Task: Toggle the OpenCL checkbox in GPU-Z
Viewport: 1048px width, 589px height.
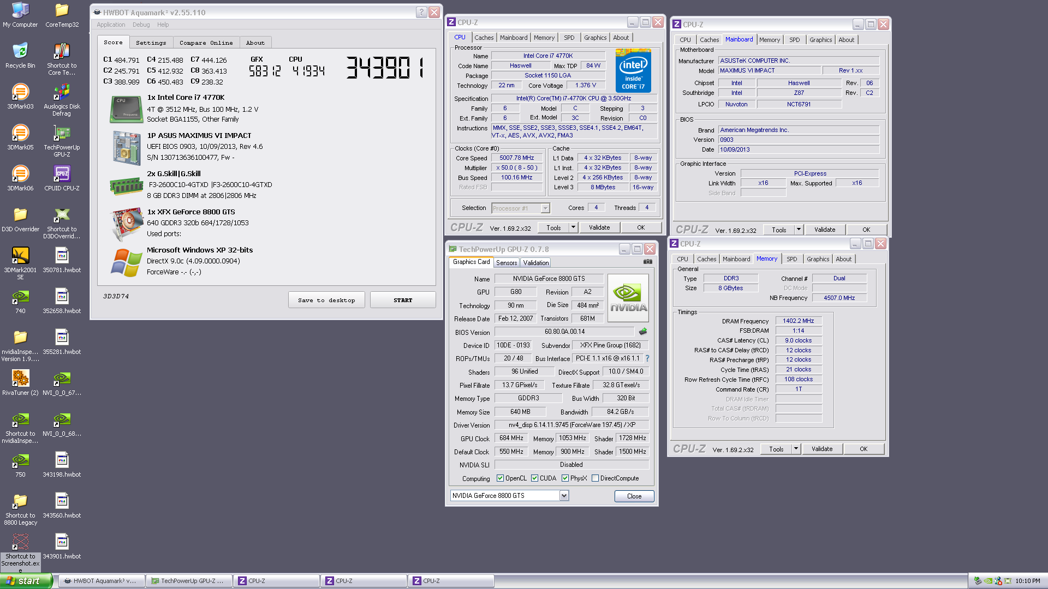Action: [x=500, y=478]
